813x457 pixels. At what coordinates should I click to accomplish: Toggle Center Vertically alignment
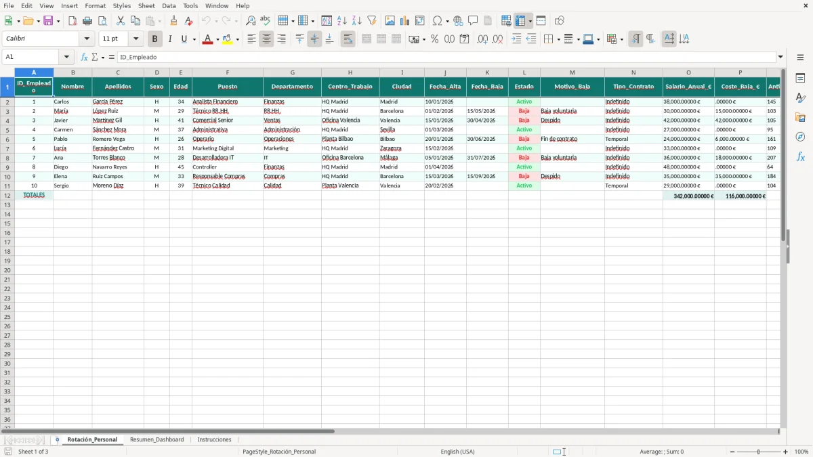314,39
